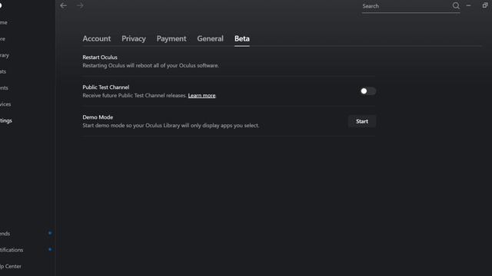492x276 pixels.
Task: Open the Learn more link
Action: [201, 95]
